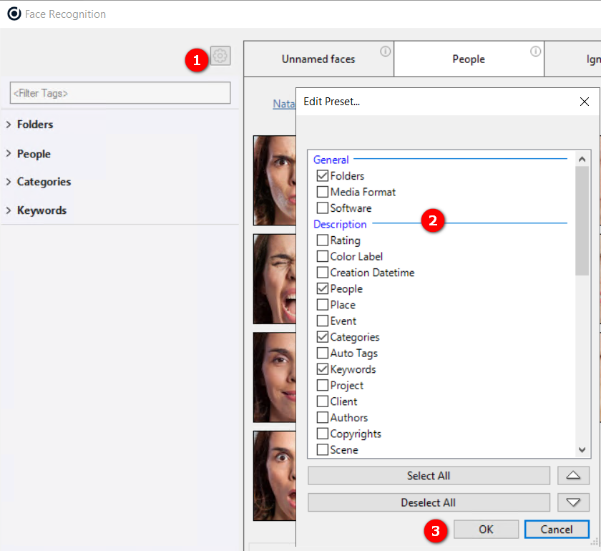Expand the People section in sidebar
Viewport: 601px width, 551px height.
pos(9,154)
